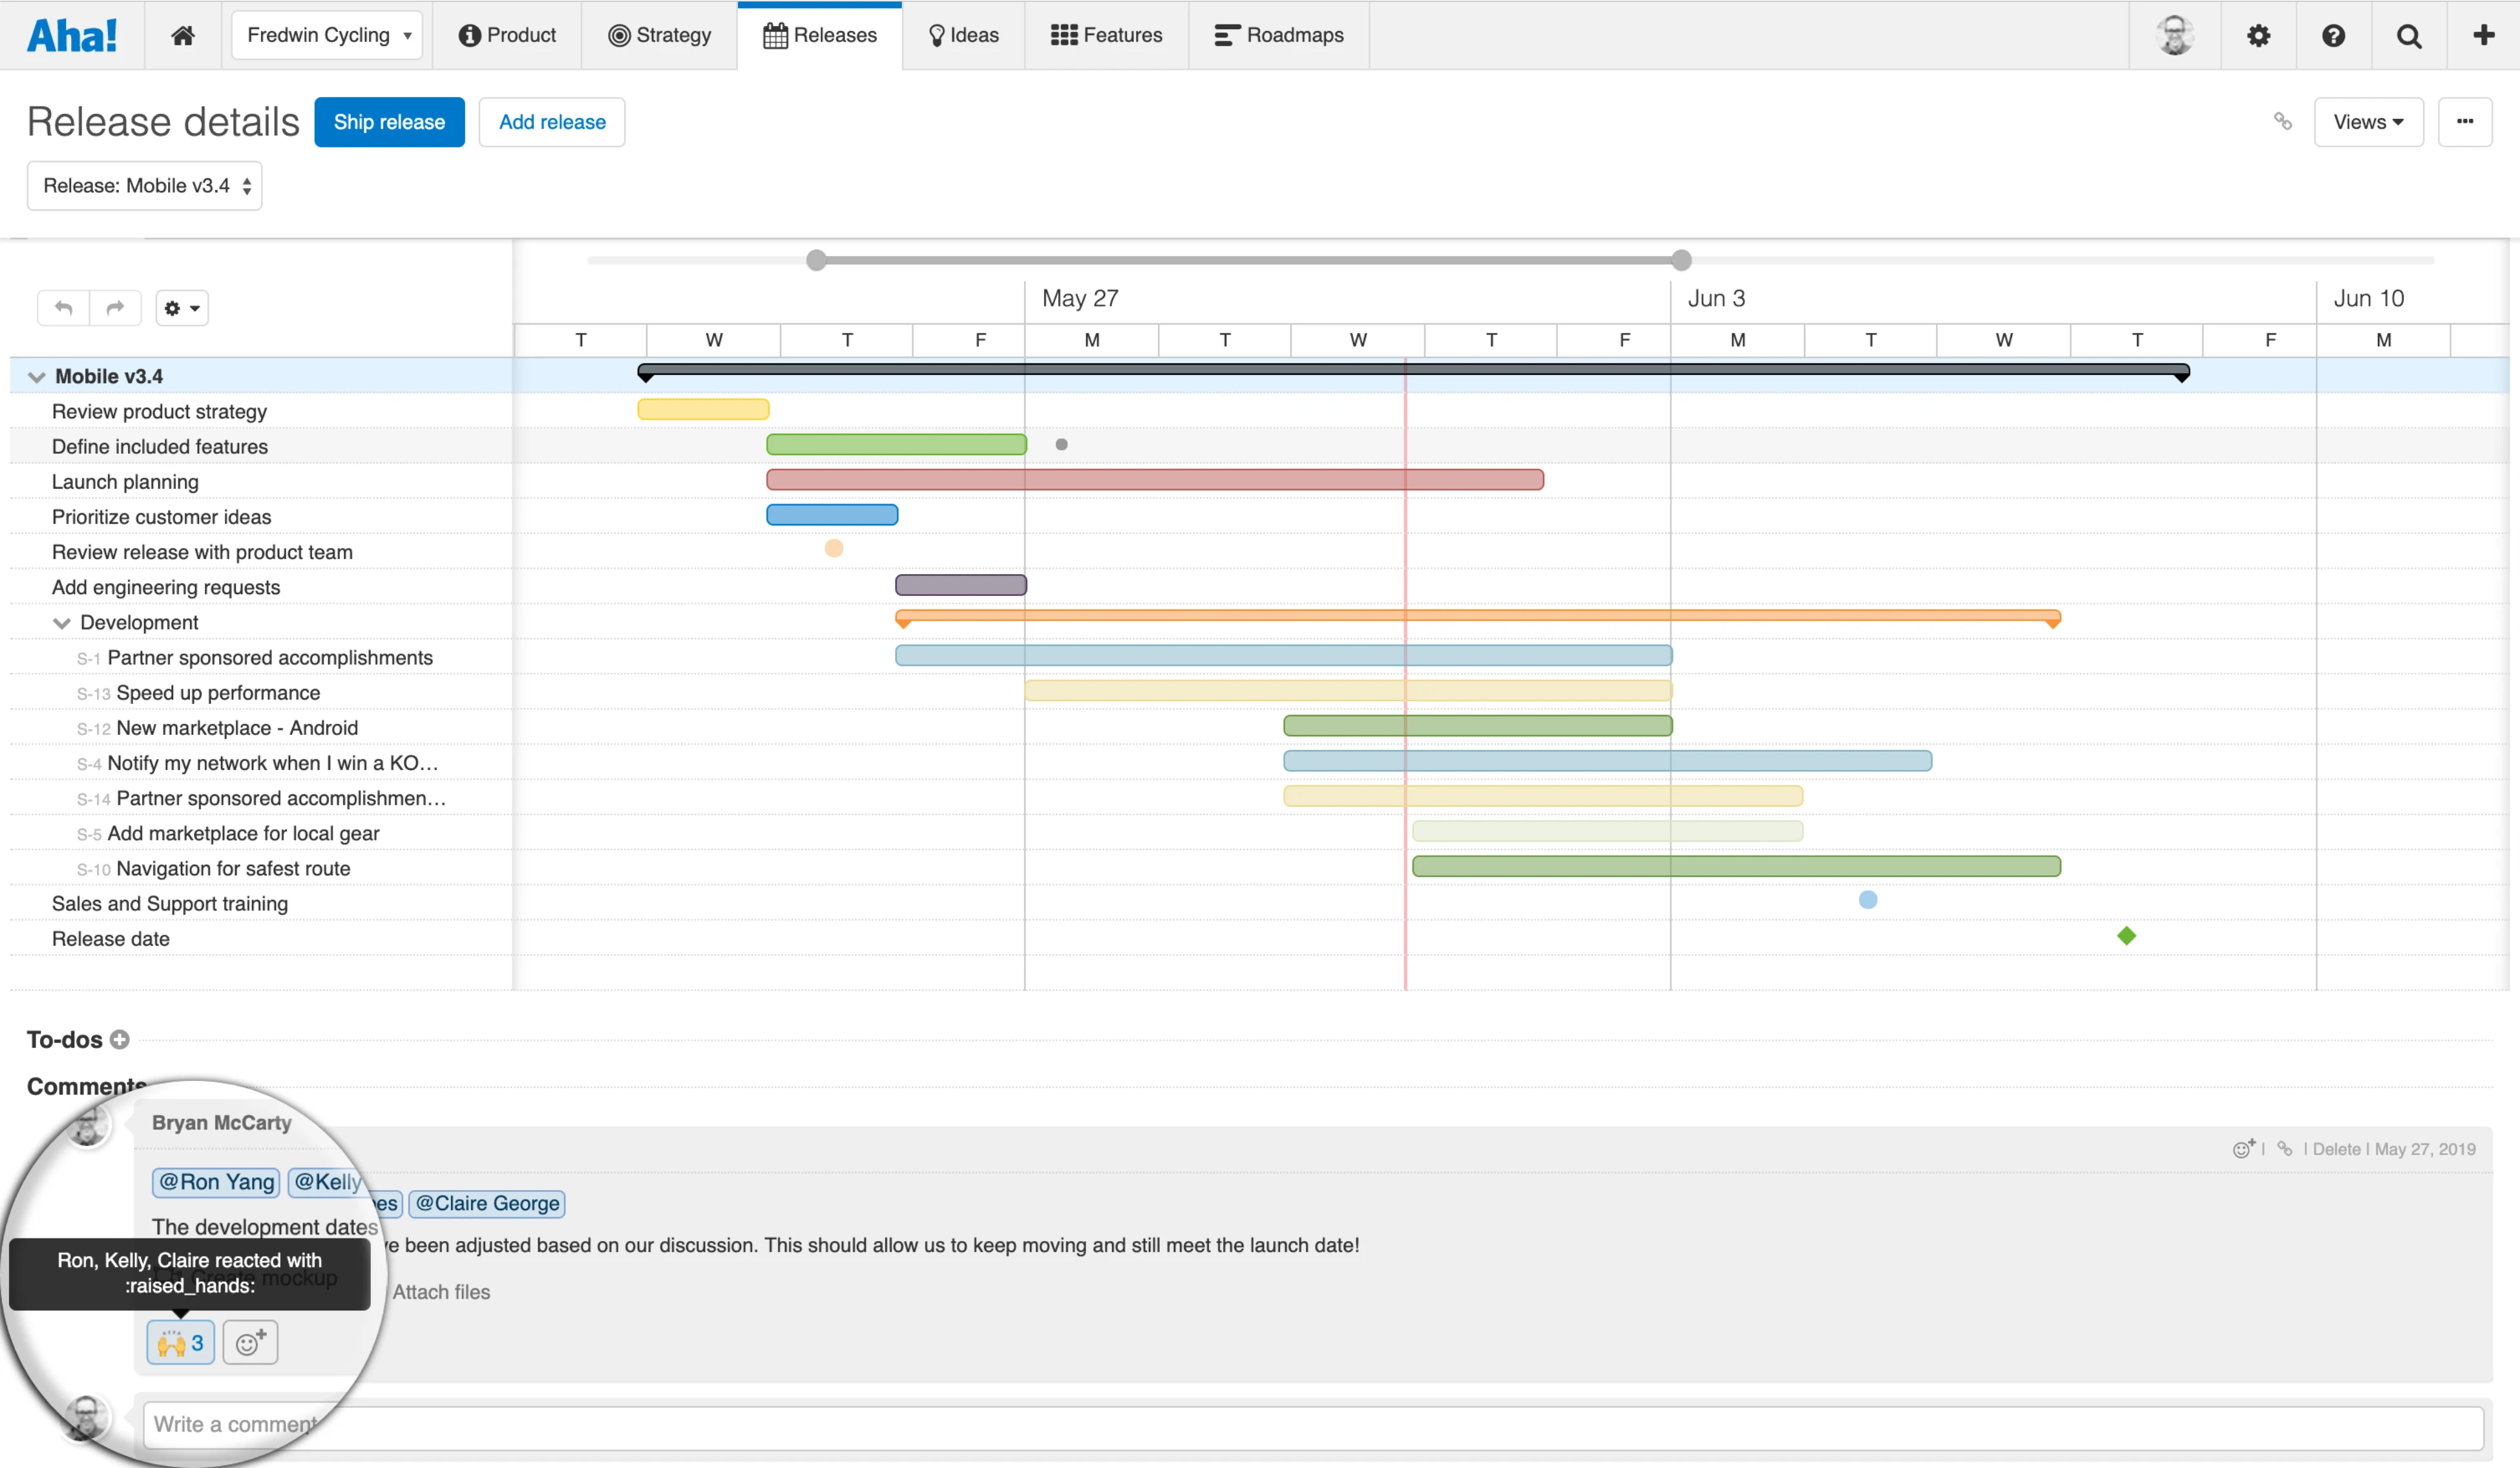Open search with the magnifying glass icon
The width and height of the screenshot is (2520, 1468).
(x=2409, y=36)
